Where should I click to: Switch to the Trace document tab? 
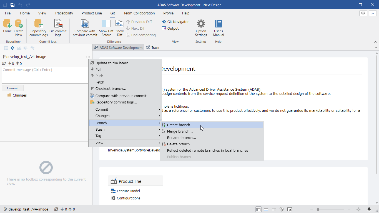pos(153,48)
